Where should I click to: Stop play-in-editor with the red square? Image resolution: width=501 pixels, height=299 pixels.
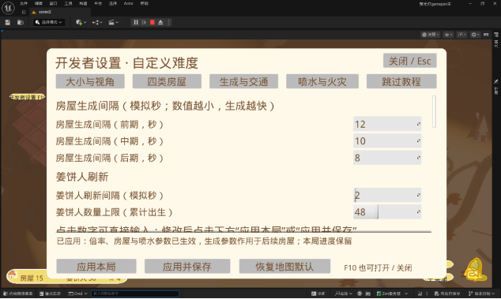(153, 22)
